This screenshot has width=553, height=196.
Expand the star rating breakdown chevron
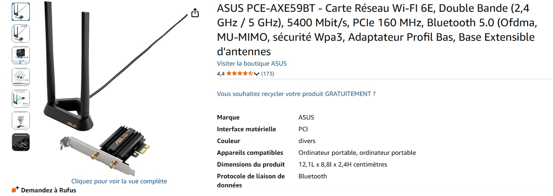point(257,74)
